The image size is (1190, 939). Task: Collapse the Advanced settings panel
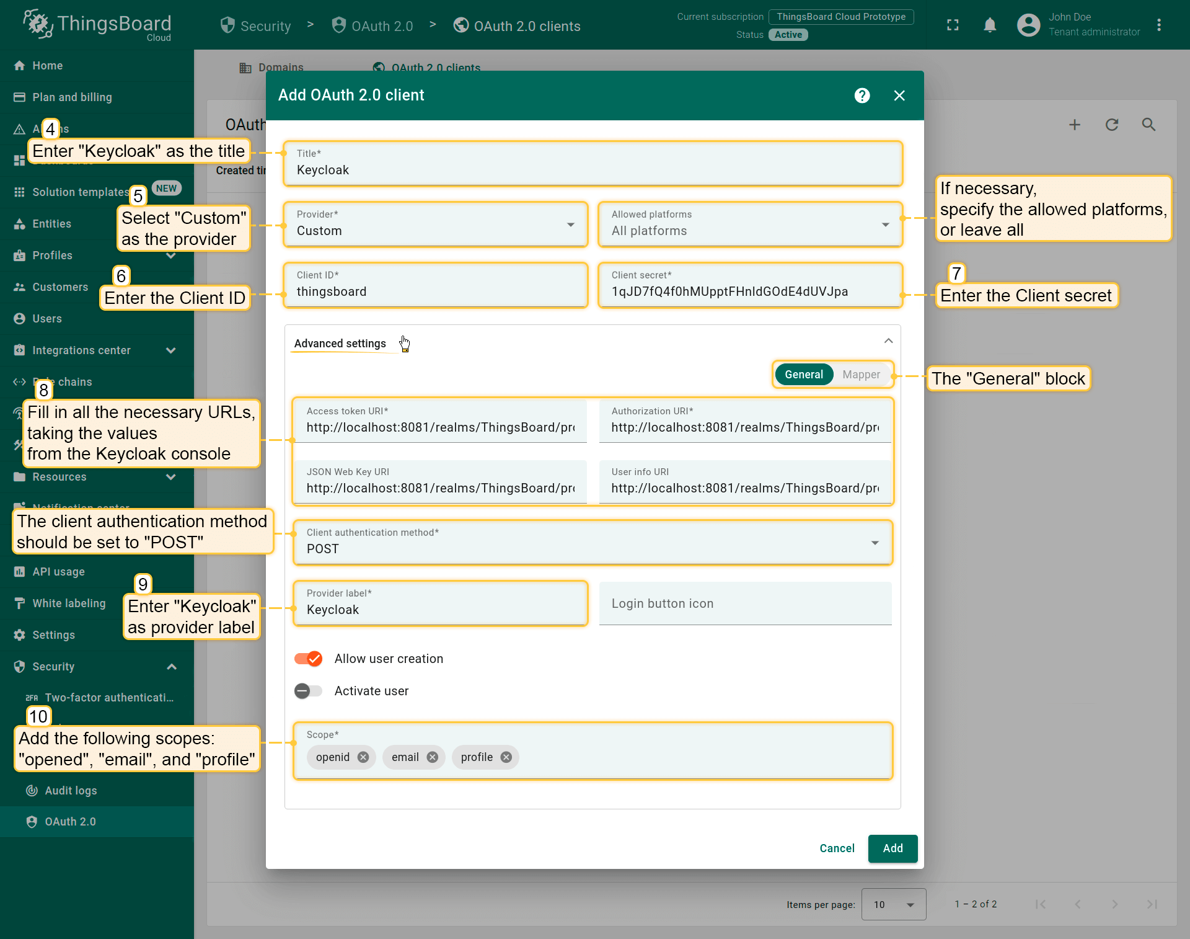click(888, 341)
